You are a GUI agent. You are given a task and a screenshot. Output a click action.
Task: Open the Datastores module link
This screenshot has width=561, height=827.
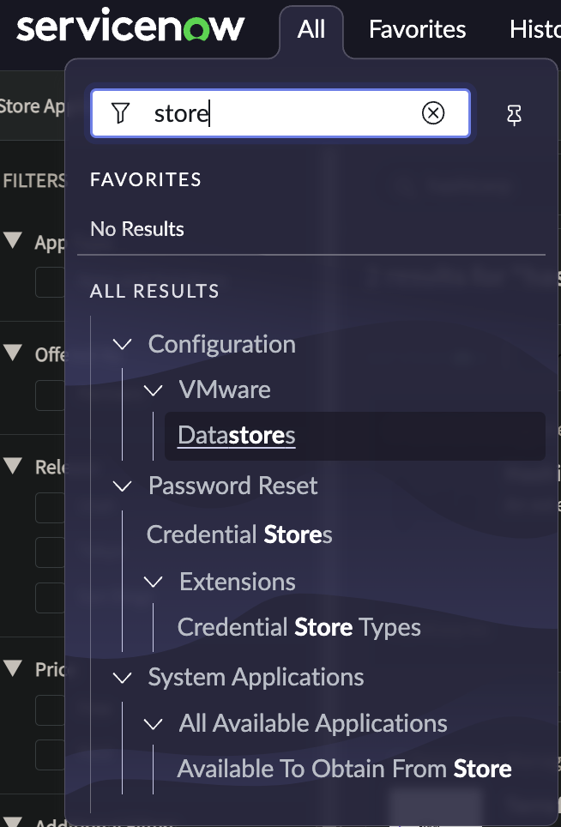(237, 436)
